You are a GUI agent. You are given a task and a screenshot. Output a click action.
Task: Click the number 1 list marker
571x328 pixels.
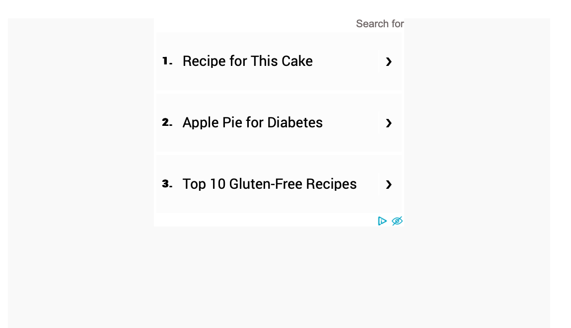(x=167, y=61)
